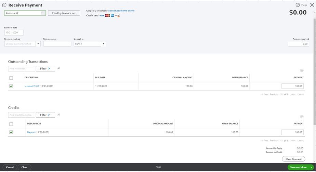
Task: Click Last in Credits pagination
Action: coord(300,141)
